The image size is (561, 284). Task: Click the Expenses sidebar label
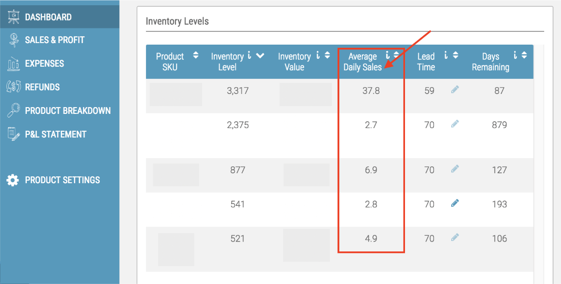(x=44, y=64)
